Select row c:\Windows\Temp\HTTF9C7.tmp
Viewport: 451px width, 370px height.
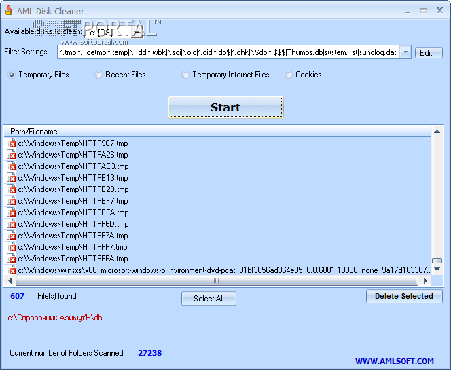point(218,143)
